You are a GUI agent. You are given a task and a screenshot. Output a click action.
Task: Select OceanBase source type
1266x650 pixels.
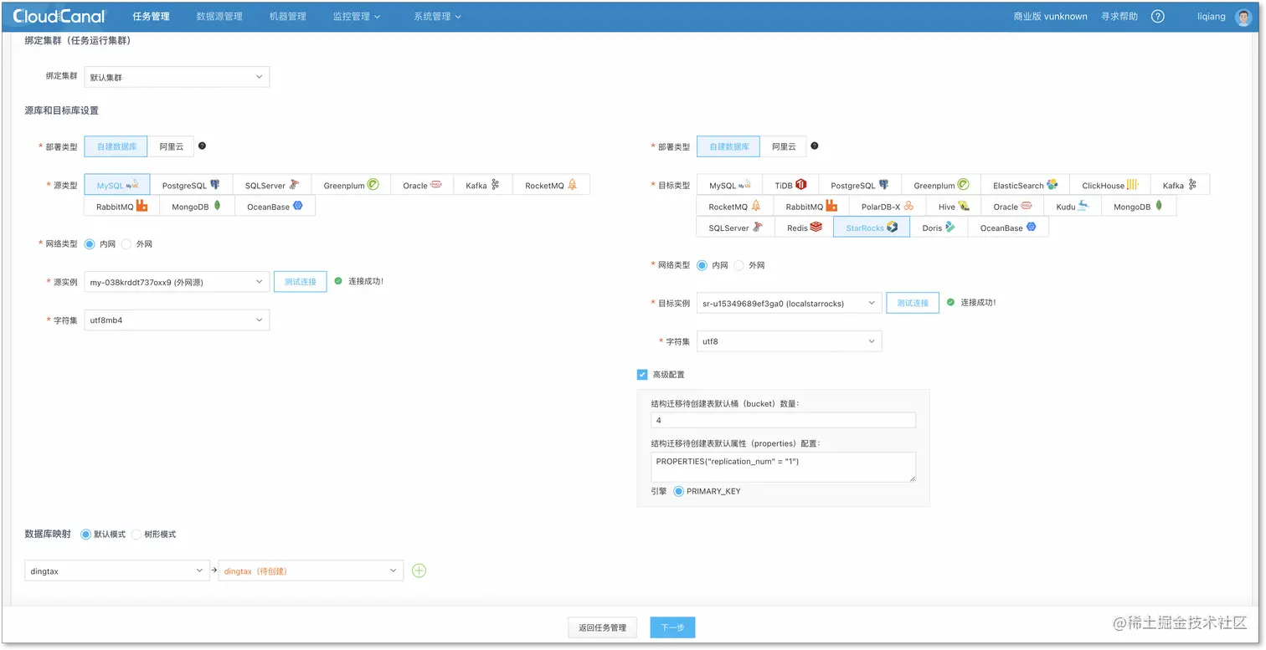click(275, 206)
